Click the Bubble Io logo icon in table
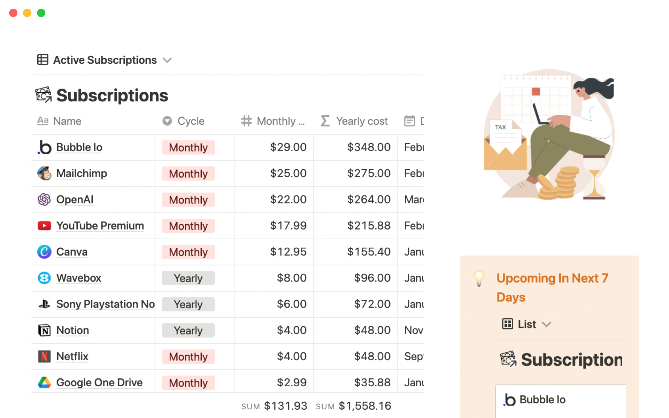 [x=44, y=147]
